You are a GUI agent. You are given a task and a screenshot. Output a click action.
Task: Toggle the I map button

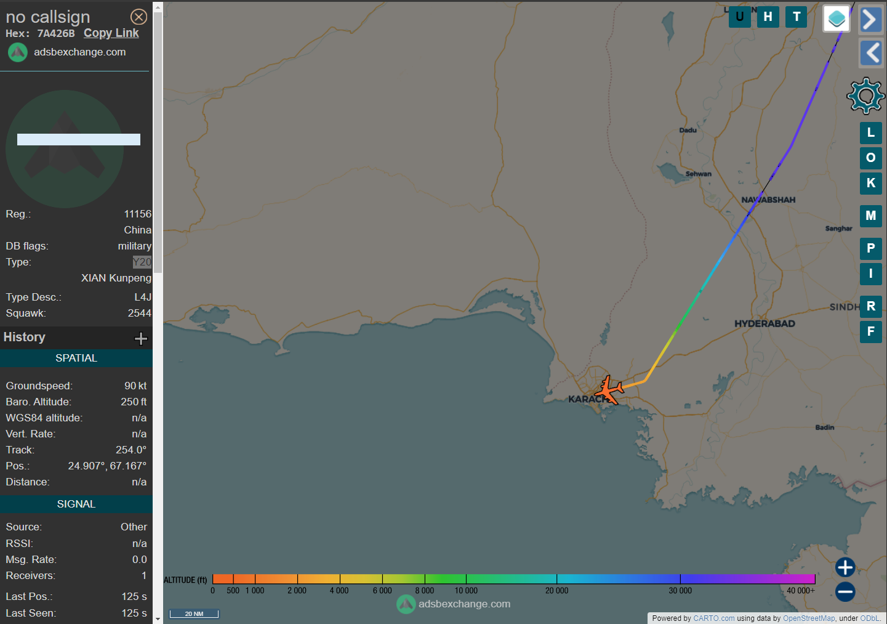[871, 274]
